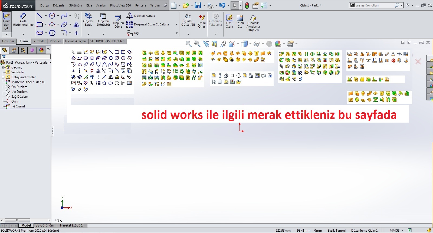This screenshot has height=233, width=433.
Task: Select the Point tool in the ribbon
Action: click(x=77, y=33)
